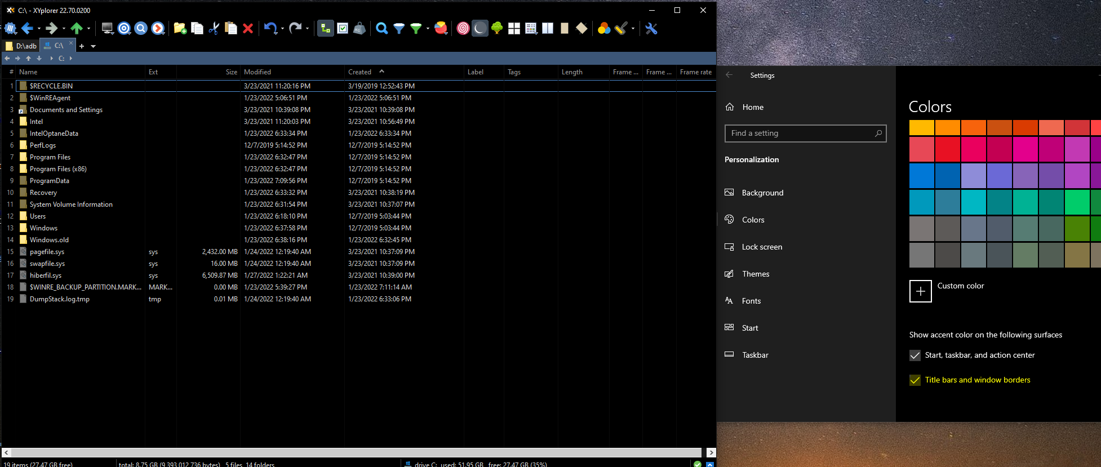Choose the bright yellow accent color swatch
Image resolution: width=1101 pixels, height=467 pixels.
tap(922, 128)
